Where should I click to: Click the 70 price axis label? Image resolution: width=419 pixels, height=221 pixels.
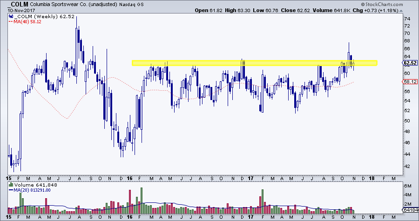coord(407,33)
